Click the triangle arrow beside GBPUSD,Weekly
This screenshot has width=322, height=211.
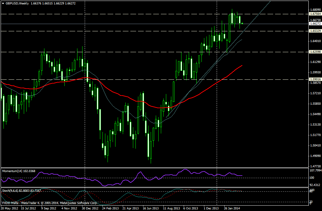pyautogui.click(x=3, y=3)
